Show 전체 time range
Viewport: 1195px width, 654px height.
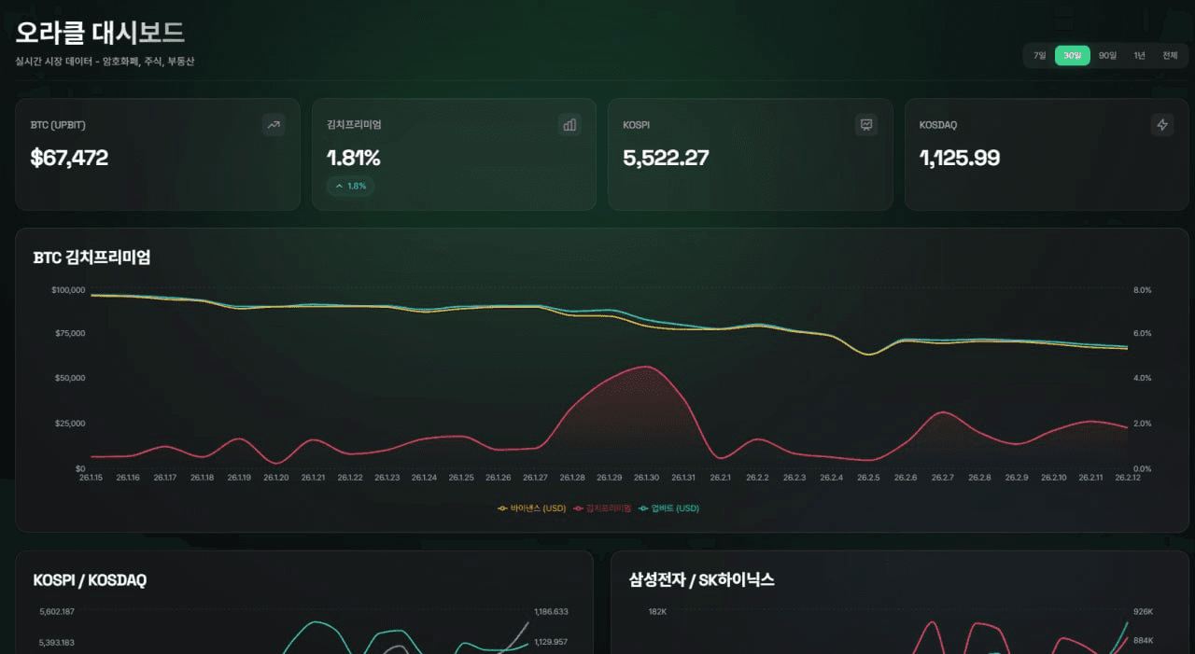pos(1170,56)
